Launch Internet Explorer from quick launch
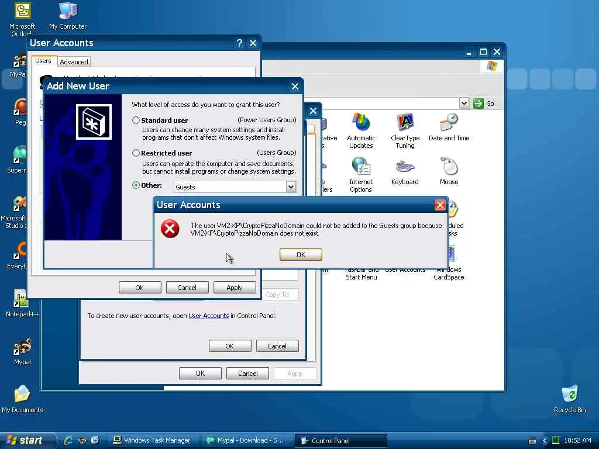Image resolution: width=599 pixels, height=449 pixels. click(68, 440)
